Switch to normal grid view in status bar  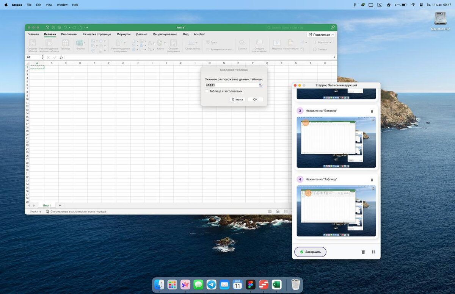(x=270, y=211)
